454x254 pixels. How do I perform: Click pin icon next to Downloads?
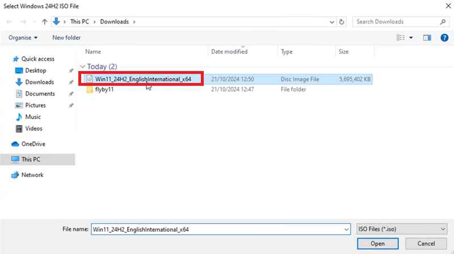(x=71, y=82)
